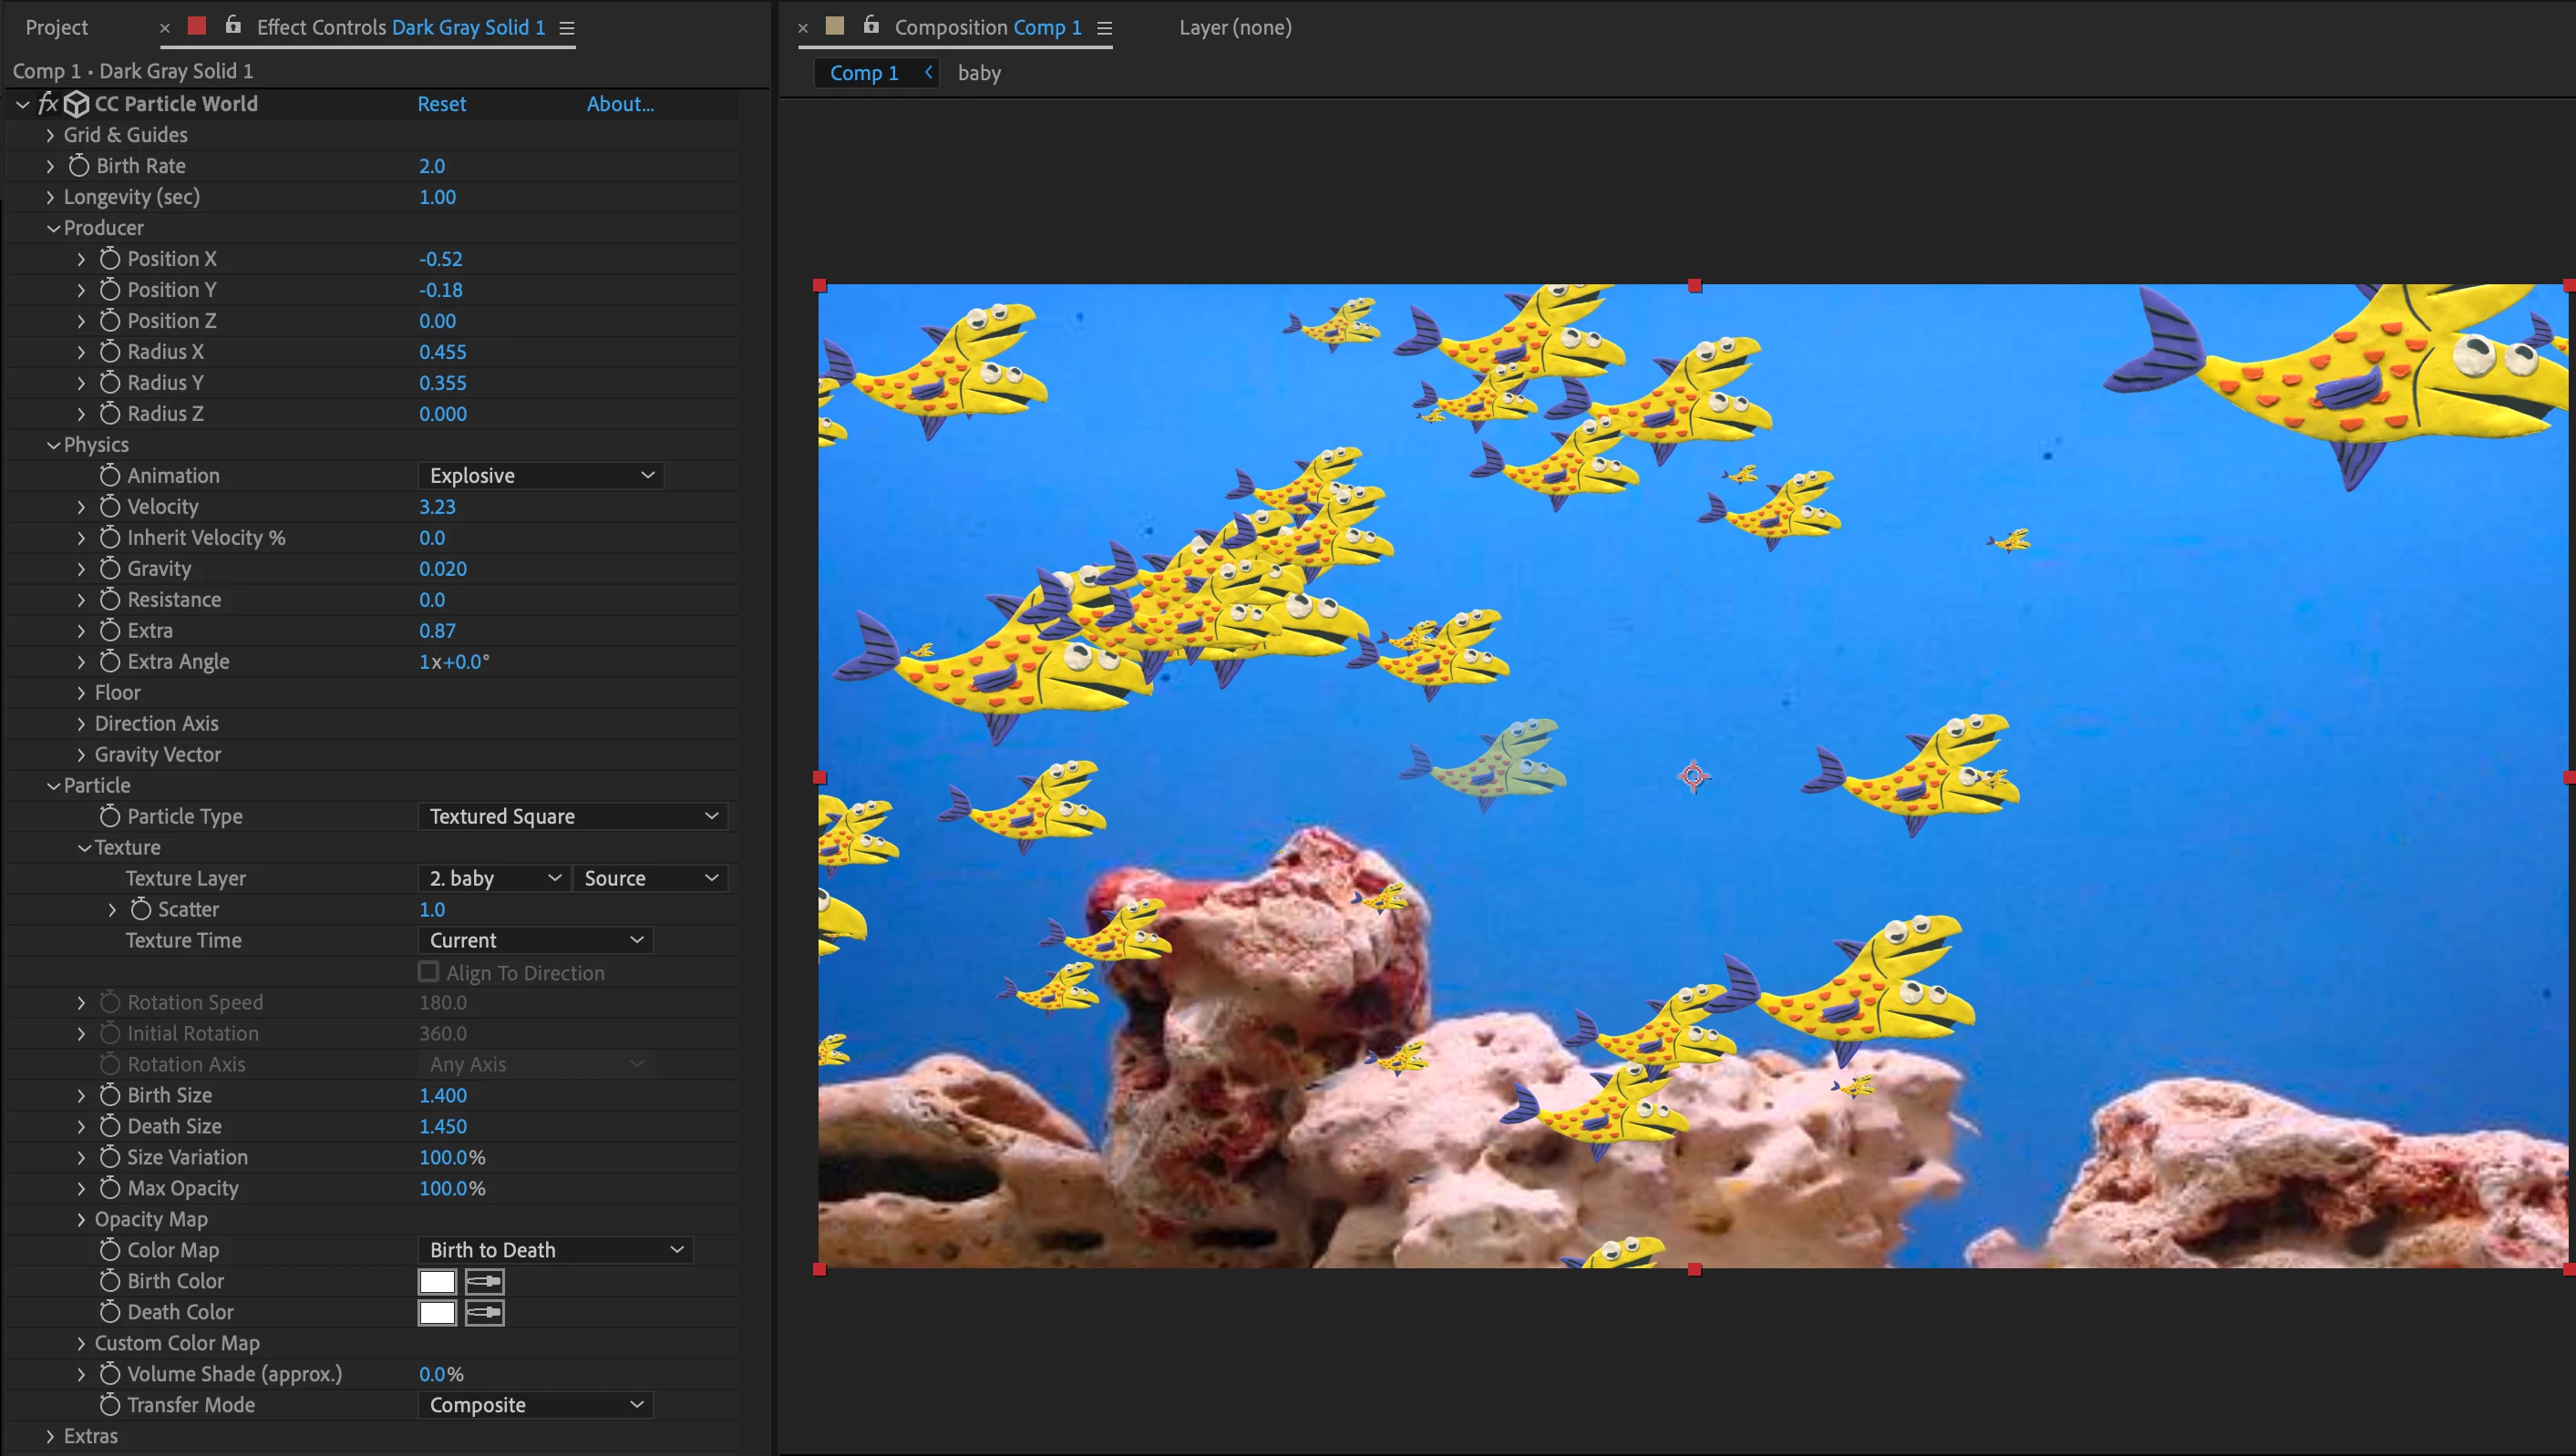Click the Birth Color eyedropper icon
Image resolution: width=2576 pixels, height=1456 pixels.
click(484, 1282)
